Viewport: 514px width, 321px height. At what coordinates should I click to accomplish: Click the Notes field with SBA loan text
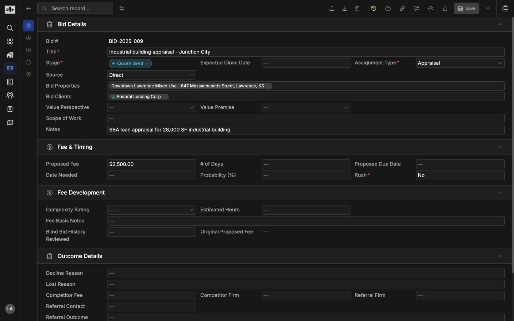(306, 130)
